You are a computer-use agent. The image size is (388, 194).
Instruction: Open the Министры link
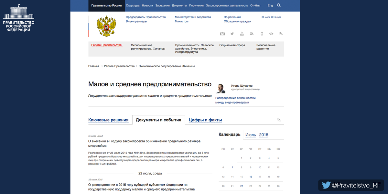(181, 21)
